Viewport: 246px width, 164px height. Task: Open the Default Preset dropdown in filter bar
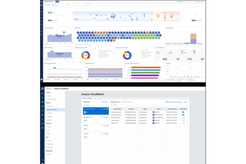pos(58,5)
